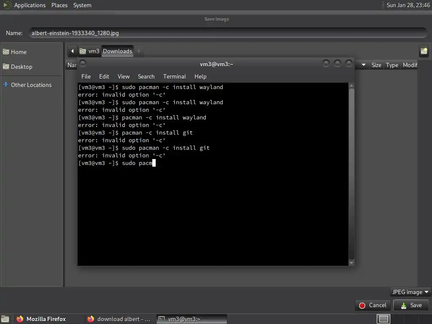432x324 pixels.
Task: Open the terminal File menu
Action: click(x=86, y=77)
